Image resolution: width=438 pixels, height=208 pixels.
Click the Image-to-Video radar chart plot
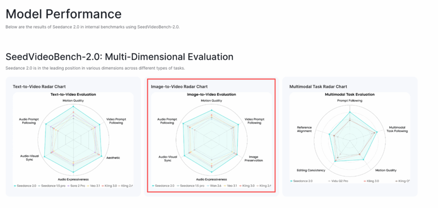click(x=211, y=139)
